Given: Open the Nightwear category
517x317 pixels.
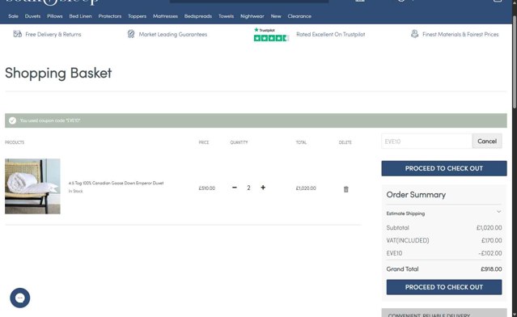Looking at the screenshot, I should click(x=252, y=16).
